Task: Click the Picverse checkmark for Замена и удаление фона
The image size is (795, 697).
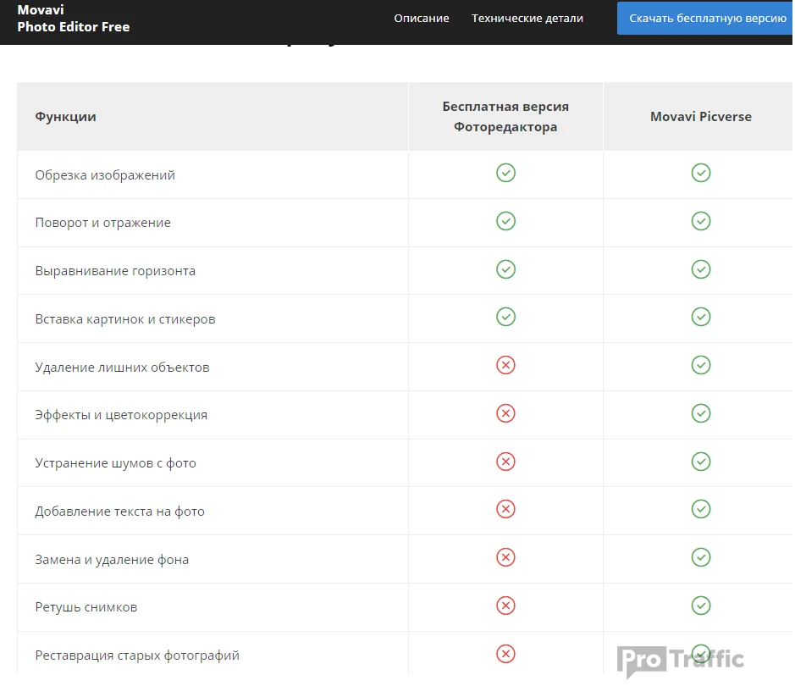Action: click(701, 557)
